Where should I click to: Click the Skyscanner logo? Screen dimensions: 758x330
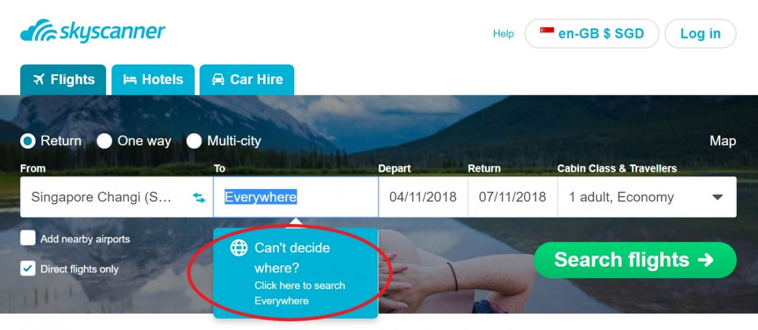coord(93,31)
